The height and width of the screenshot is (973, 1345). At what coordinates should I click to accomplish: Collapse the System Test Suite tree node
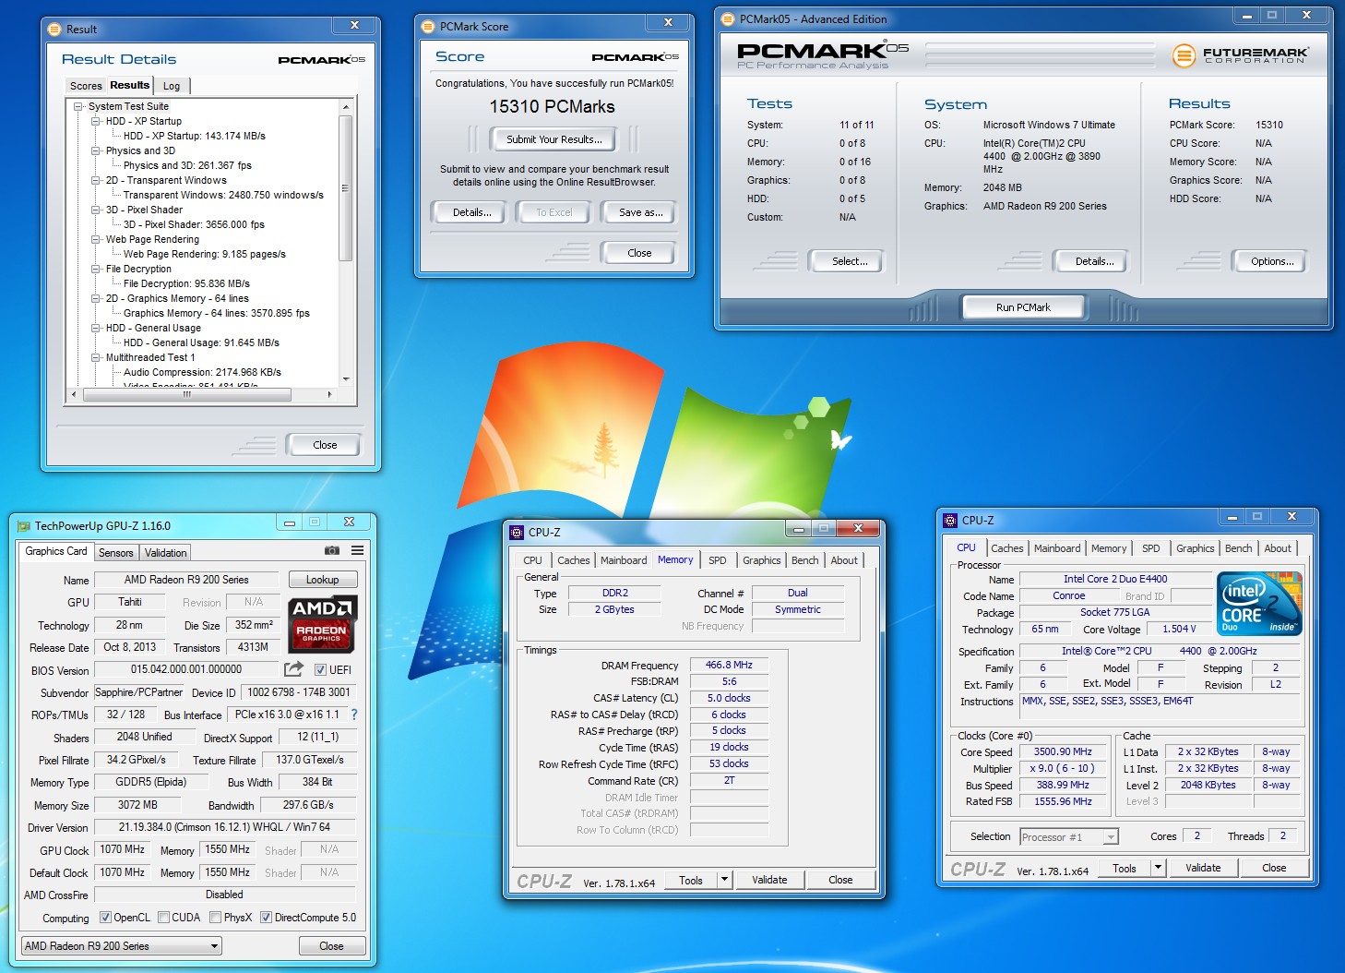78,106
